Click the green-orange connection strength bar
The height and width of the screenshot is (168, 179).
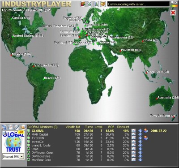click(174, 6)
